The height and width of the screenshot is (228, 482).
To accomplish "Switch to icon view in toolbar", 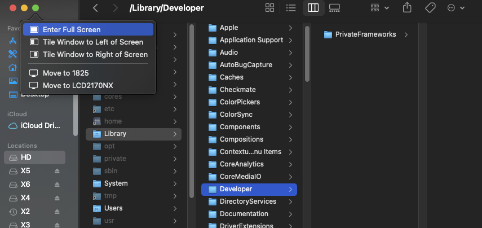I will pos(269,8).
